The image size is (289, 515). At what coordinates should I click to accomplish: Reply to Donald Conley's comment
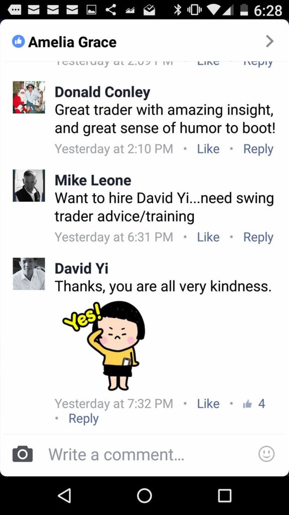258,149
